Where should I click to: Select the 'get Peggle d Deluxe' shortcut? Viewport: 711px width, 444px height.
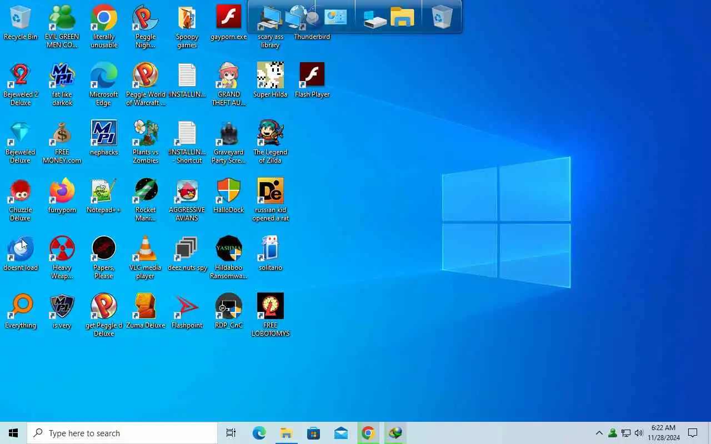pos(104,315)
